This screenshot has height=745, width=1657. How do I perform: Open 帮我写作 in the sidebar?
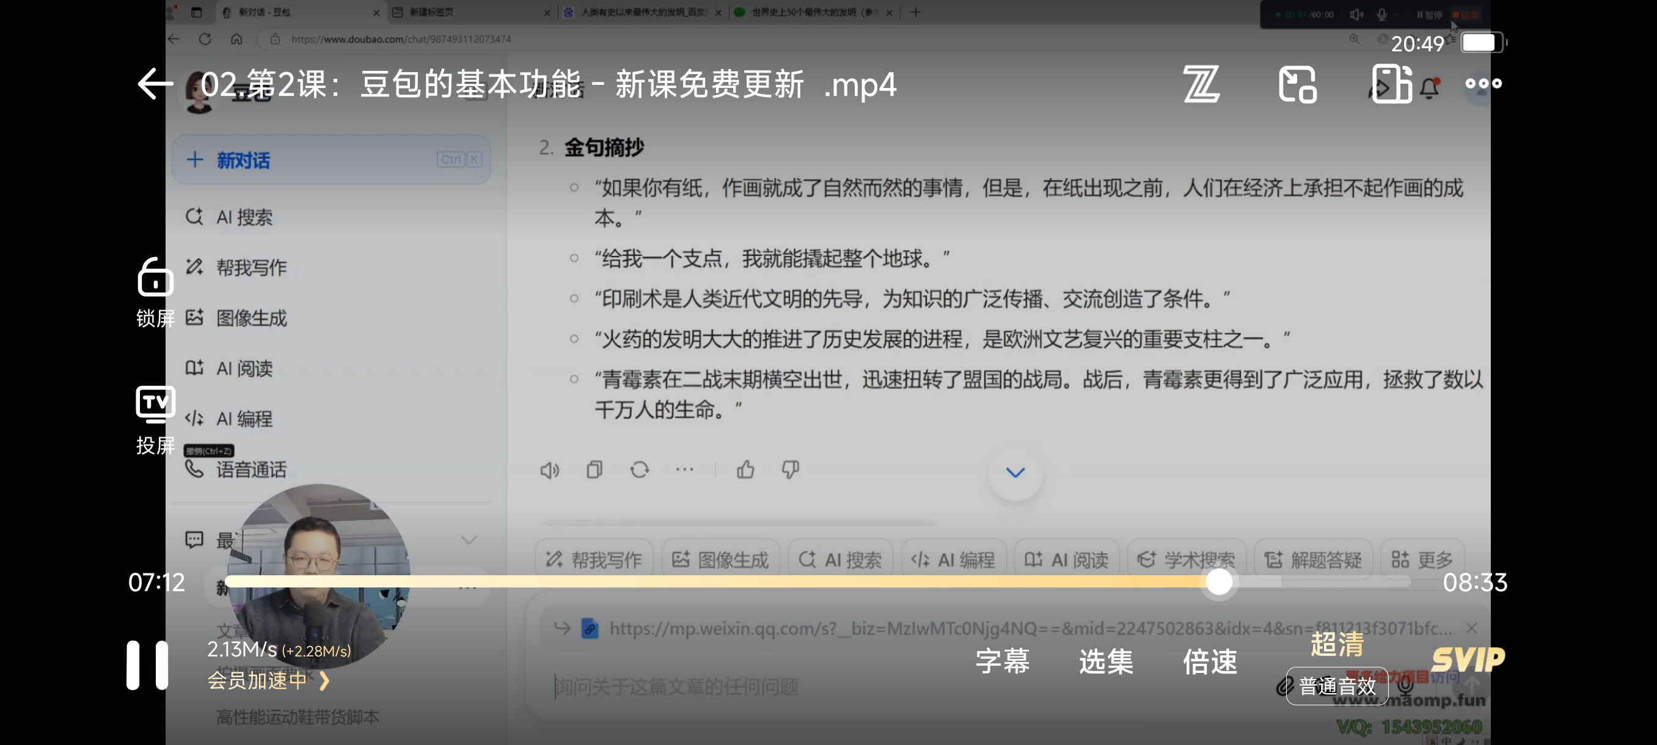236,267
